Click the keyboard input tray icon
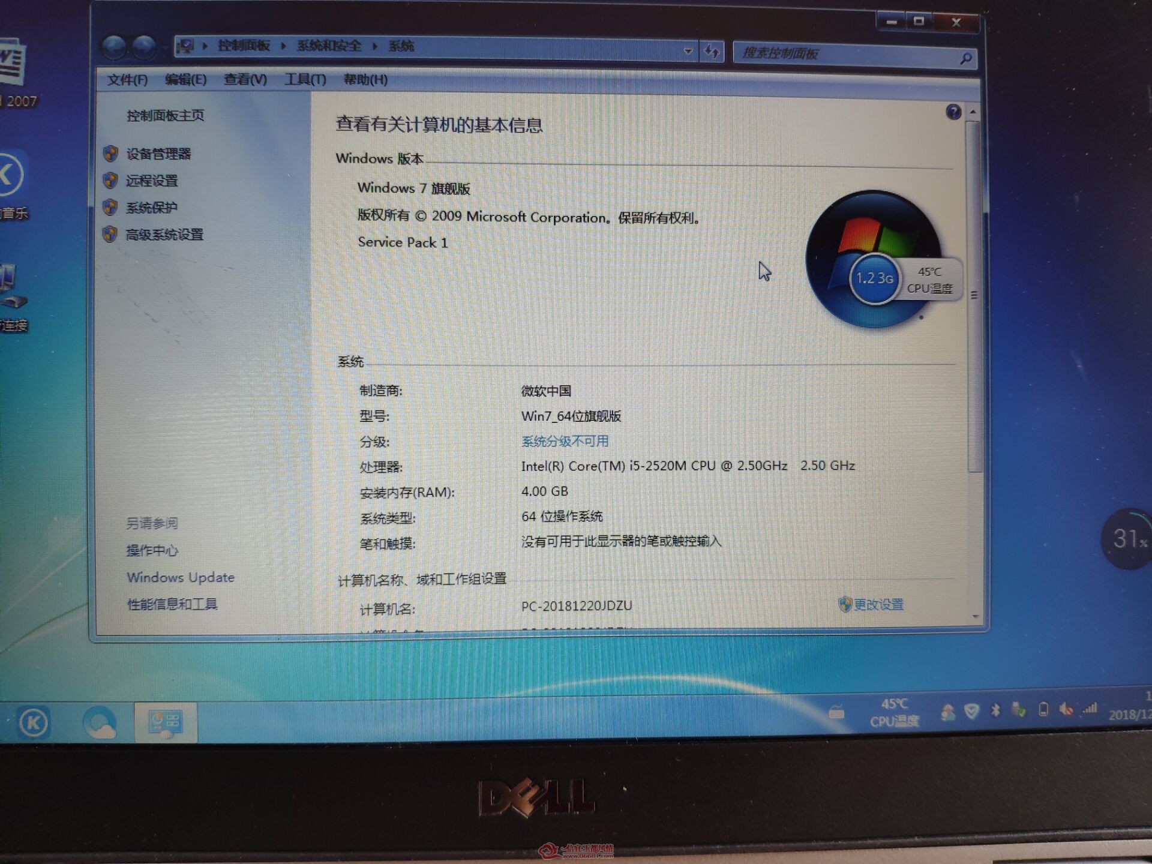 (836, 713)
